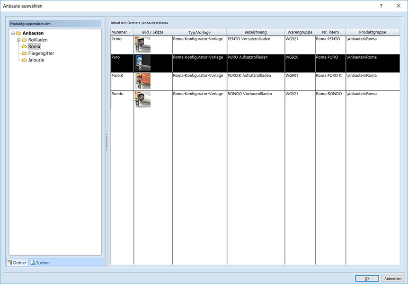This screenshot has width=408, height=284.
Task: Collapse the Anbauten root tree node
Action: (13, 33)
